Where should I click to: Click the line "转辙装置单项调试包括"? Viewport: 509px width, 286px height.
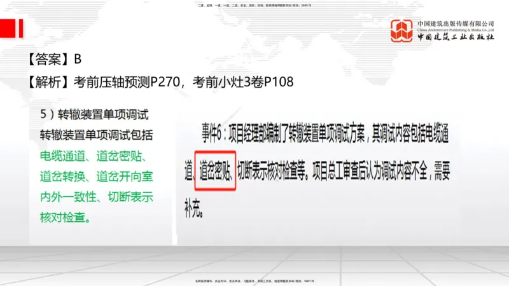[97, 135]
